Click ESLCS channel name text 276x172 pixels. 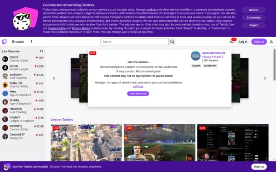click(x=14, y=57)
